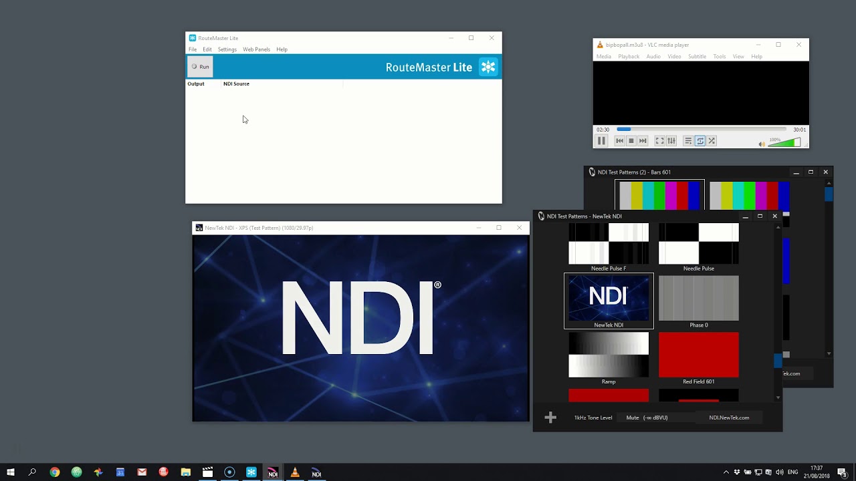Toggle VLC fullscreen mode
Image resolution: width=856 pixels, height=481 pixels.
659,141
